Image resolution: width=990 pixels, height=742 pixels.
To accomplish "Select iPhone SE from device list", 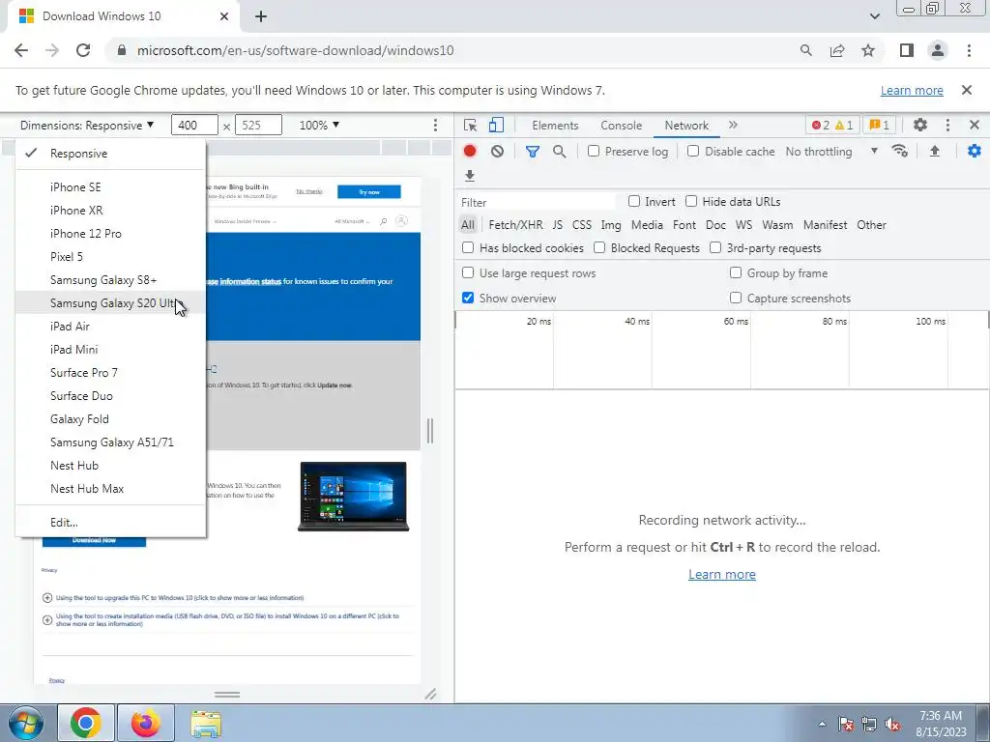I will tap(110, 186).
